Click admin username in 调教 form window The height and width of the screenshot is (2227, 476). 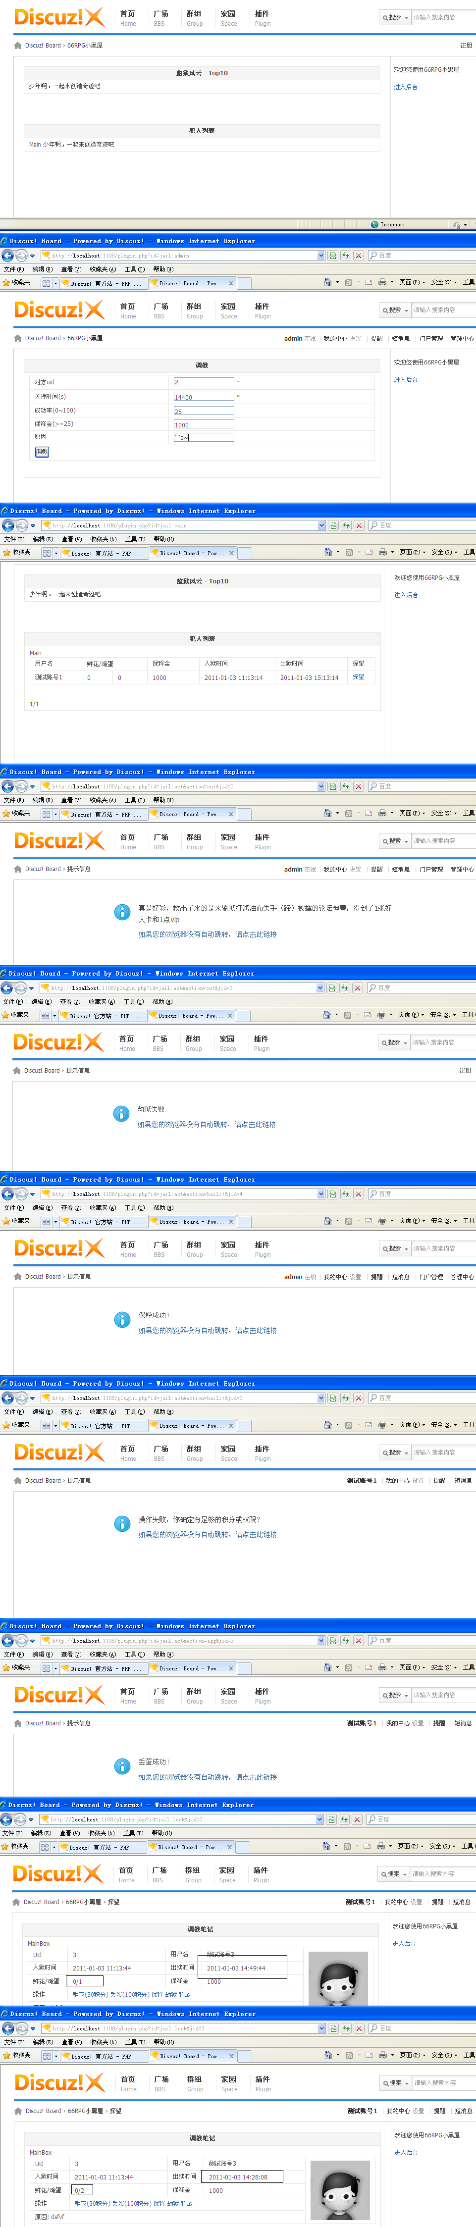(x=293, y=338)
